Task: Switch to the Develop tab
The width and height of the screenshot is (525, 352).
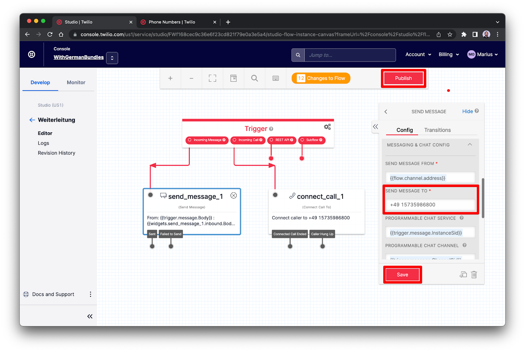Action: coord(40,82)
